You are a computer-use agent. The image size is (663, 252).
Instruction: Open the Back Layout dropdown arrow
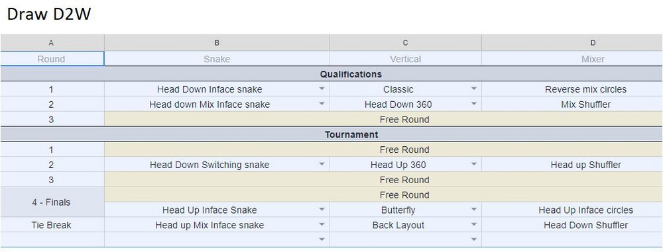473,225
